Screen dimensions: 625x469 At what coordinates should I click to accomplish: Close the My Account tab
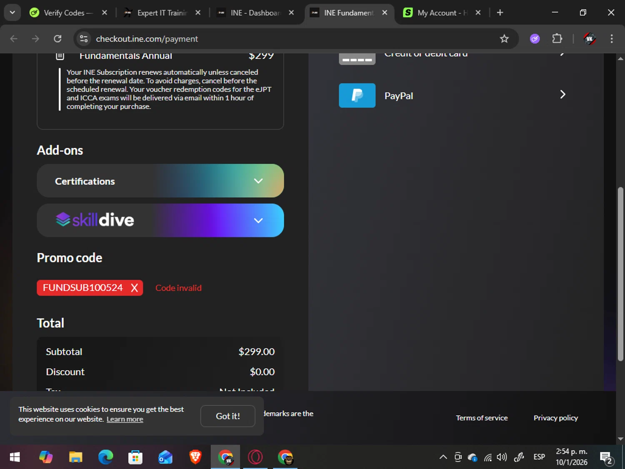click(478, 13)
